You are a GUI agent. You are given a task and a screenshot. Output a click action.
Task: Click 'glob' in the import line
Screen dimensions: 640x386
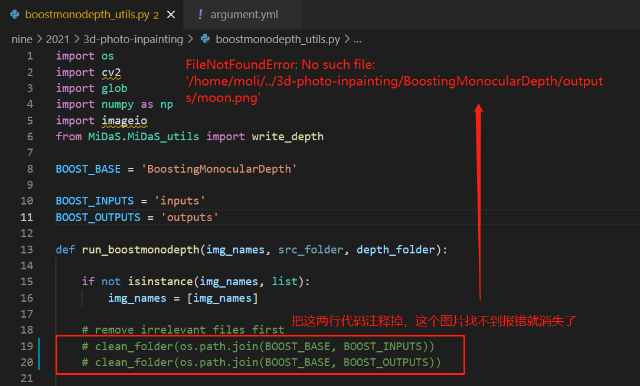coord(115,88)
